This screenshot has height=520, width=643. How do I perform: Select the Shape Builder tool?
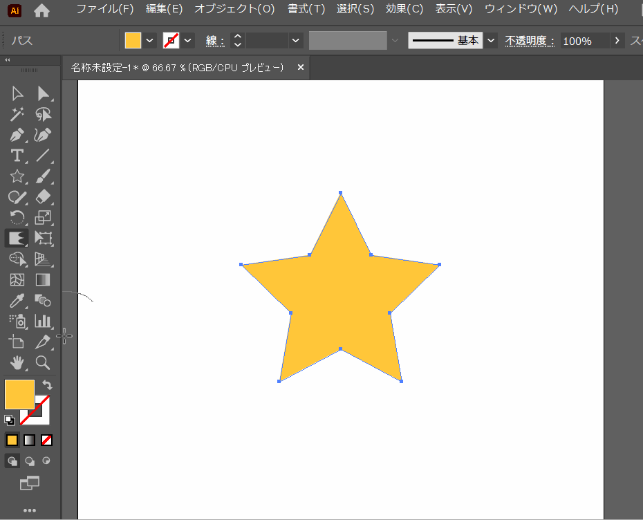tap(17, 259)
